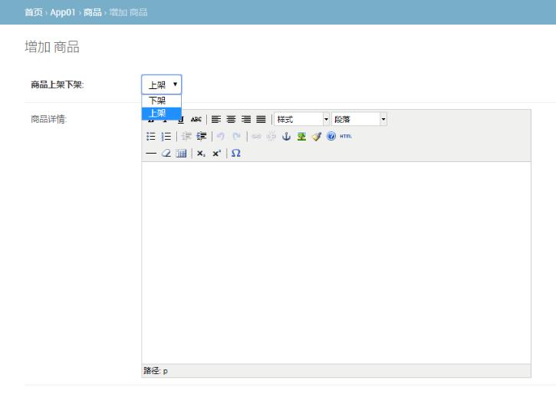Insert an image with the picture icon
The height and width of the screenshot is (397, 556).
[x=301, y=137]
